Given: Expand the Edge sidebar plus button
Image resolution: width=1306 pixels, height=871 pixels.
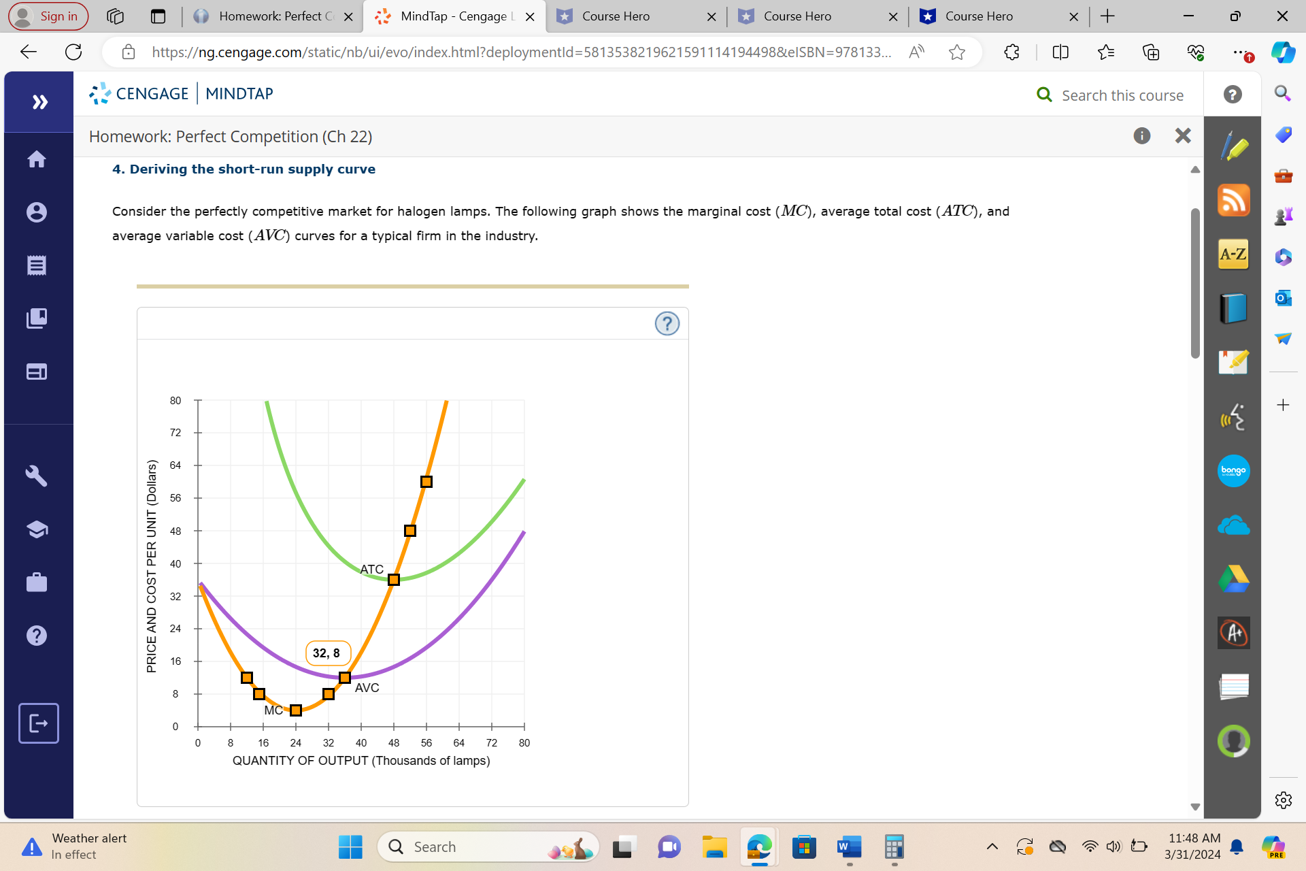Looking at the screenshot, I should (x=1283, y=405).
